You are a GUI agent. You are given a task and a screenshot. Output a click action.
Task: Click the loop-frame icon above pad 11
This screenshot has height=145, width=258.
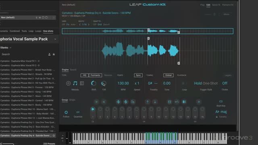click(169, 102)
